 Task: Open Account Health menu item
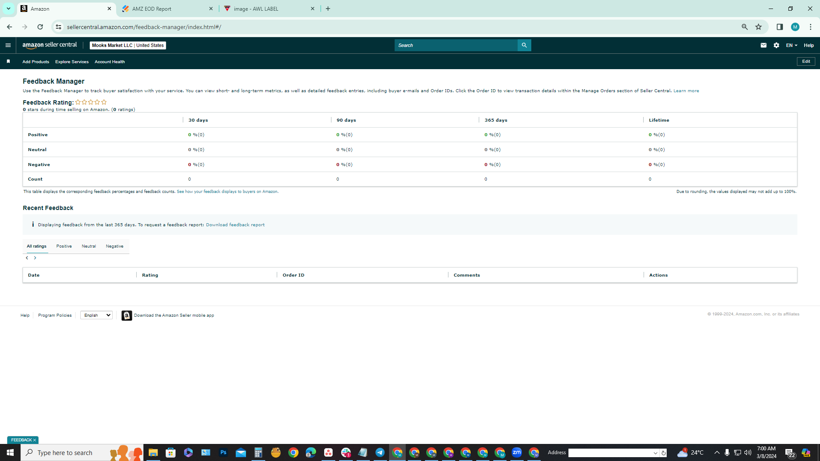click(110, 62)
